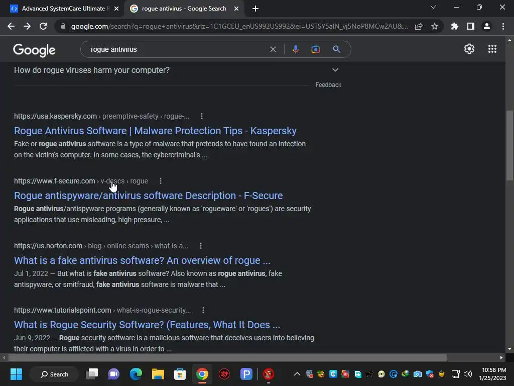This screenshot has height=386, width=514.
Task: Open File Explorer from the taskbar
Action: pos(158,374)
